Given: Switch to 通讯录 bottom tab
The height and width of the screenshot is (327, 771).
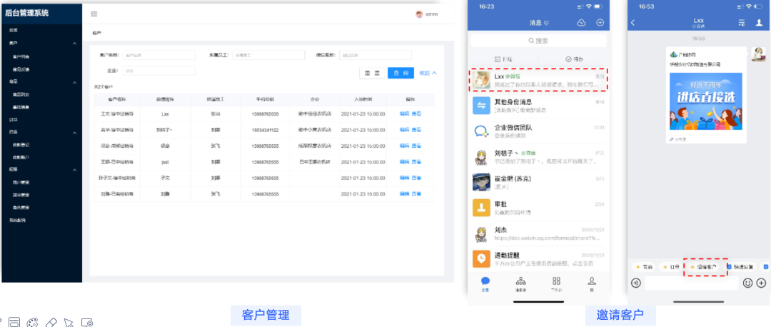Looking at the screenshot, I should pos(520,284).
